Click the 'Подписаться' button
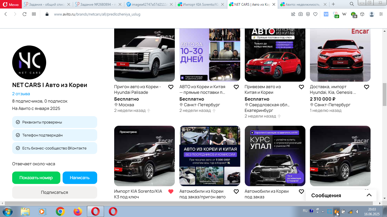Image resolution: width=387 pixels, height=217 pixels. 55,192
